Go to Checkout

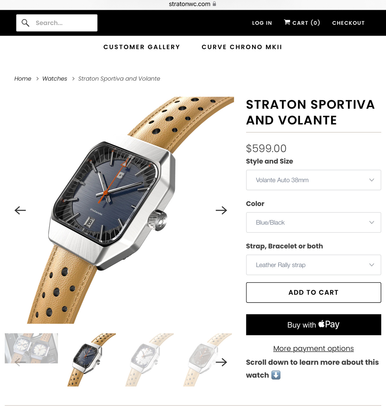tap(348, 23)
